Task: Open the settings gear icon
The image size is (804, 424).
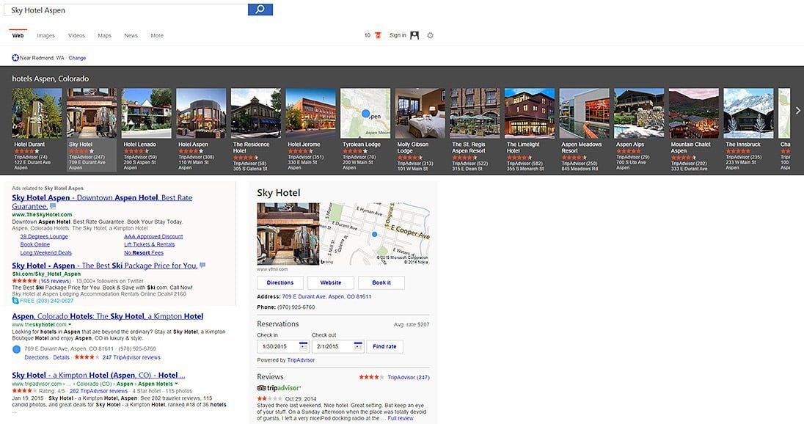Action: pos(430,35)
